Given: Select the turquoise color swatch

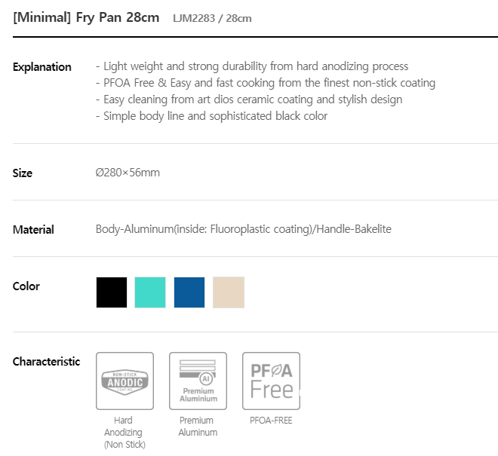Looking at the screenshot, I should click(x=150, y=292).
